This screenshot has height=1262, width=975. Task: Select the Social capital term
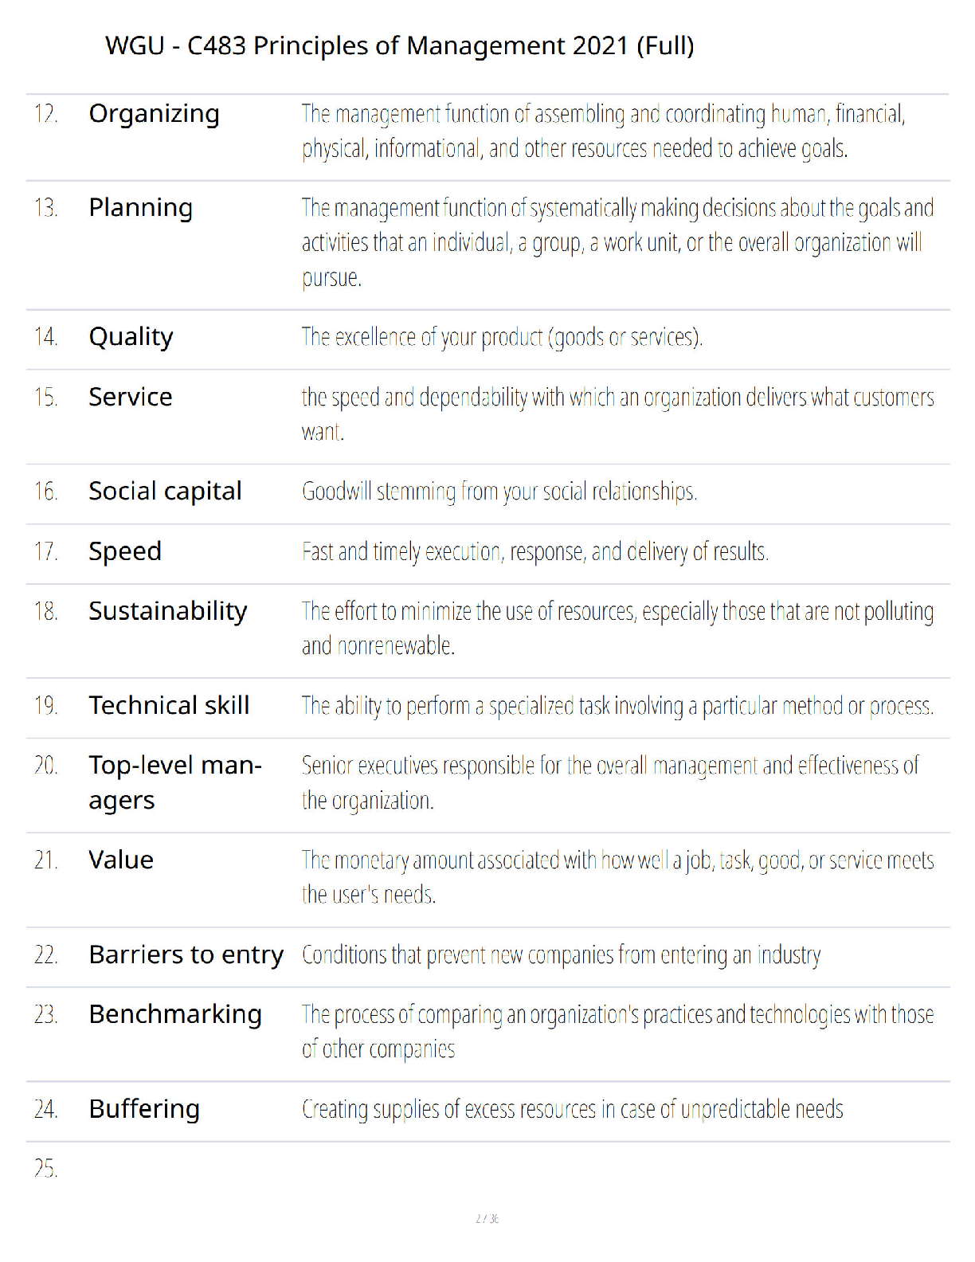pos(165,492)
